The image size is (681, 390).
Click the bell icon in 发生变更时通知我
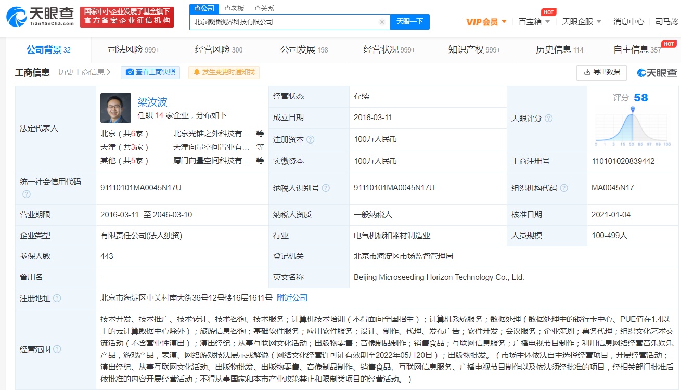[x=197, y=72]
